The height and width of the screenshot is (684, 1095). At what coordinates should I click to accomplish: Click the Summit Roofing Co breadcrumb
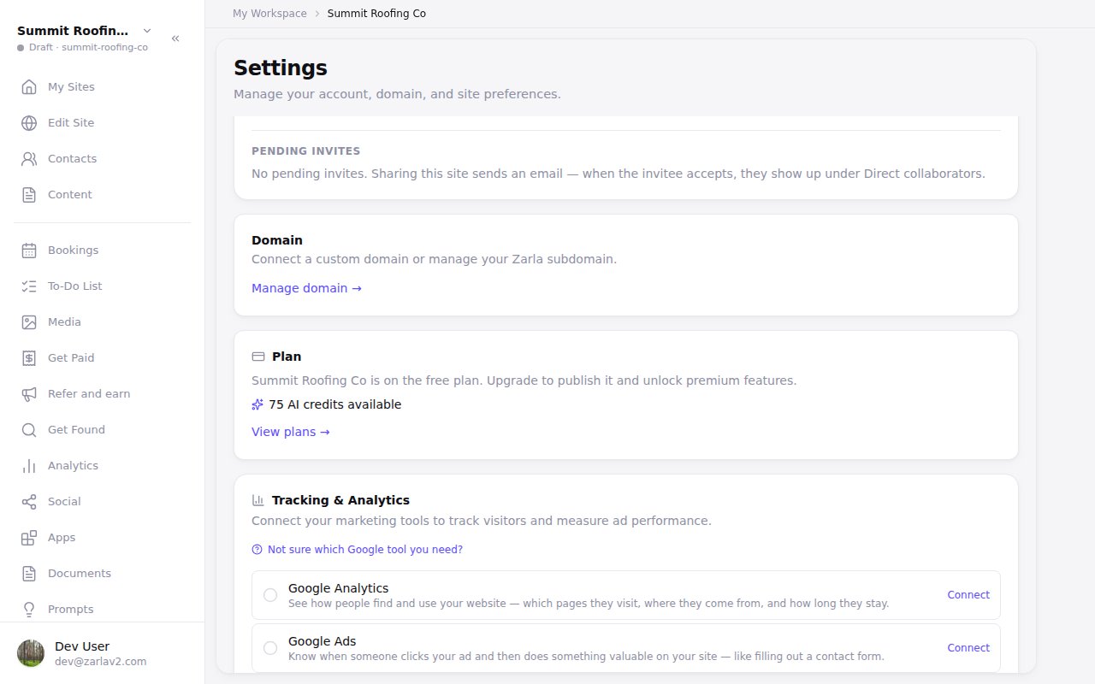376,14
